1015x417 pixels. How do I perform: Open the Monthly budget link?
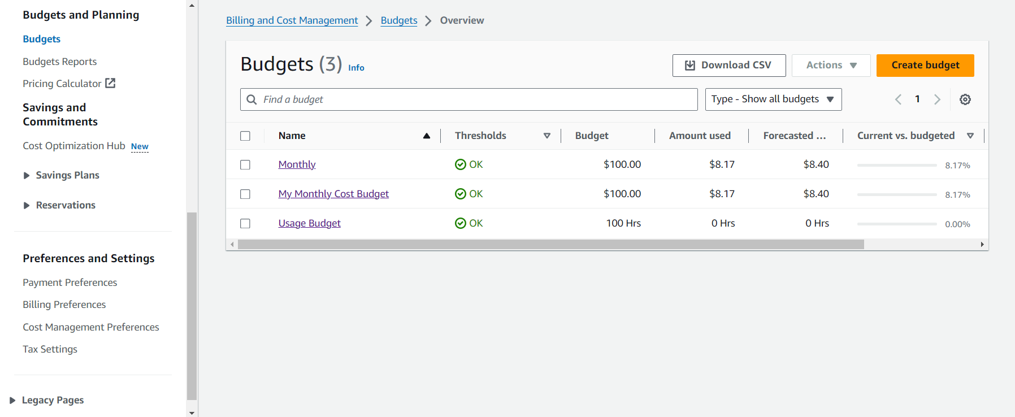[297, 164]
